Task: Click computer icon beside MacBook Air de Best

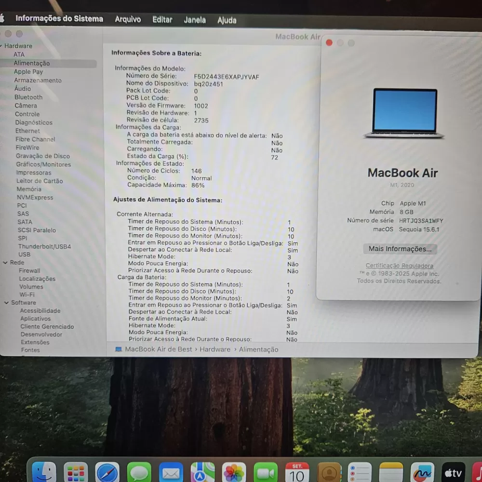Action: click(119, 349)
